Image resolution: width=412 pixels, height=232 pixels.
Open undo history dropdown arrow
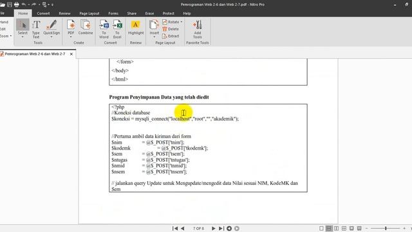[x=28, y=5]
